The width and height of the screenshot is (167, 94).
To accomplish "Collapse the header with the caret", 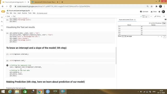I will [164, 16].
